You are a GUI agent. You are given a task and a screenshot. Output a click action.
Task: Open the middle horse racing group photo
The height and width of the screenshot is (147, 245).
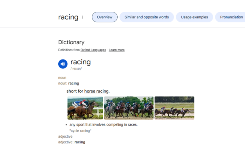tap(129, 108)
